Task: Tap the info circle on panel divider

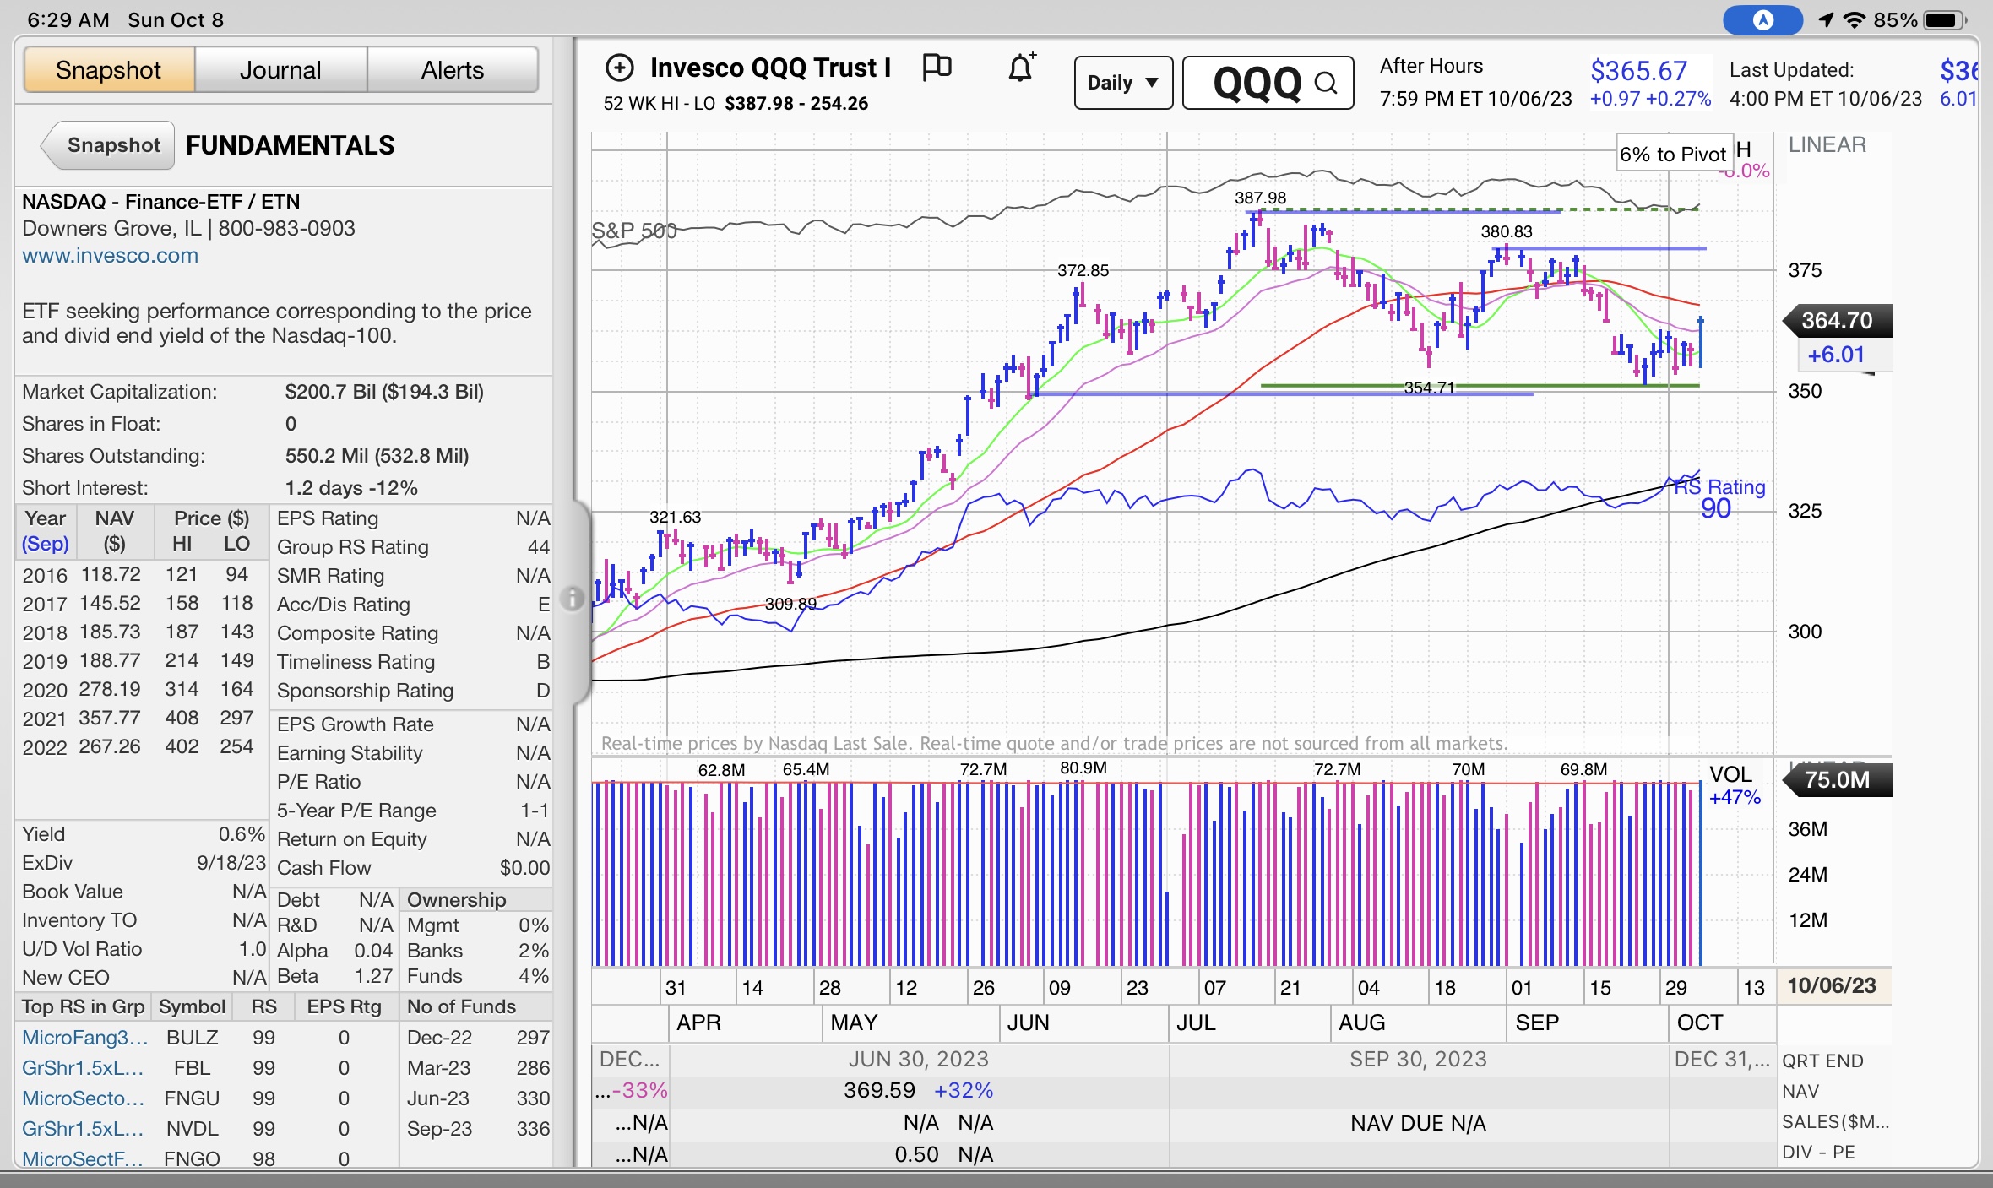Action: pyautogui.click(x=573, y=599)
